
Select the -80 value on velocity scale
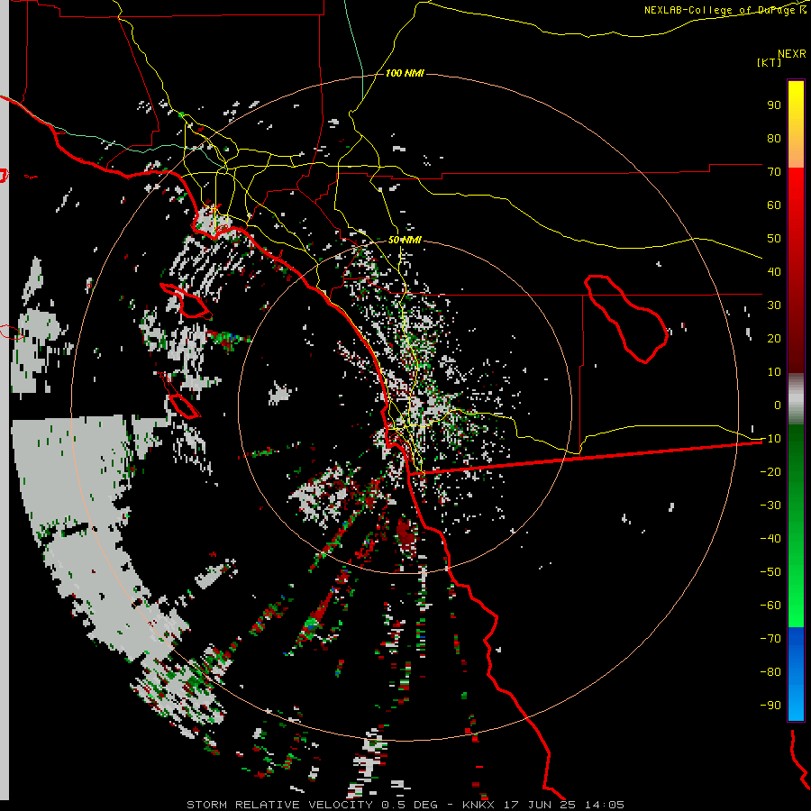coord(770,672)
